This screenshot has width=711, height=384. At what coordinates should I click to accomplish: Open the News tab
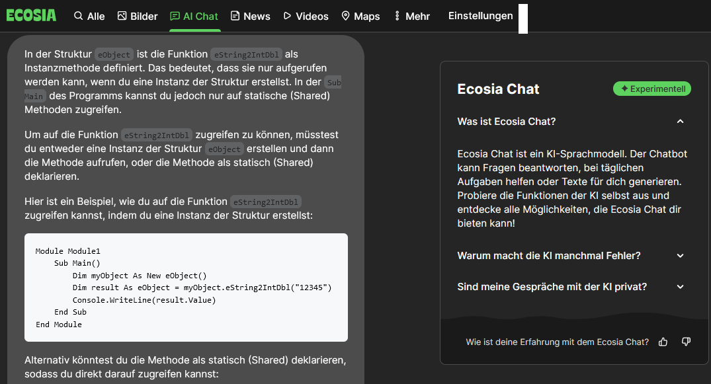click(x=250, y=17)
